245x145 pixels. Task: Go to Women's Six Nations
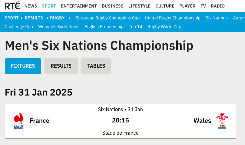[x=59, y=27]
